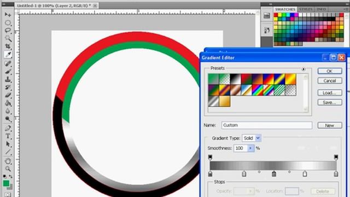Viewport: 350px width, 197px height.
Task: Choose the rainbow Spectrum gradient preset
Action: 258,90
